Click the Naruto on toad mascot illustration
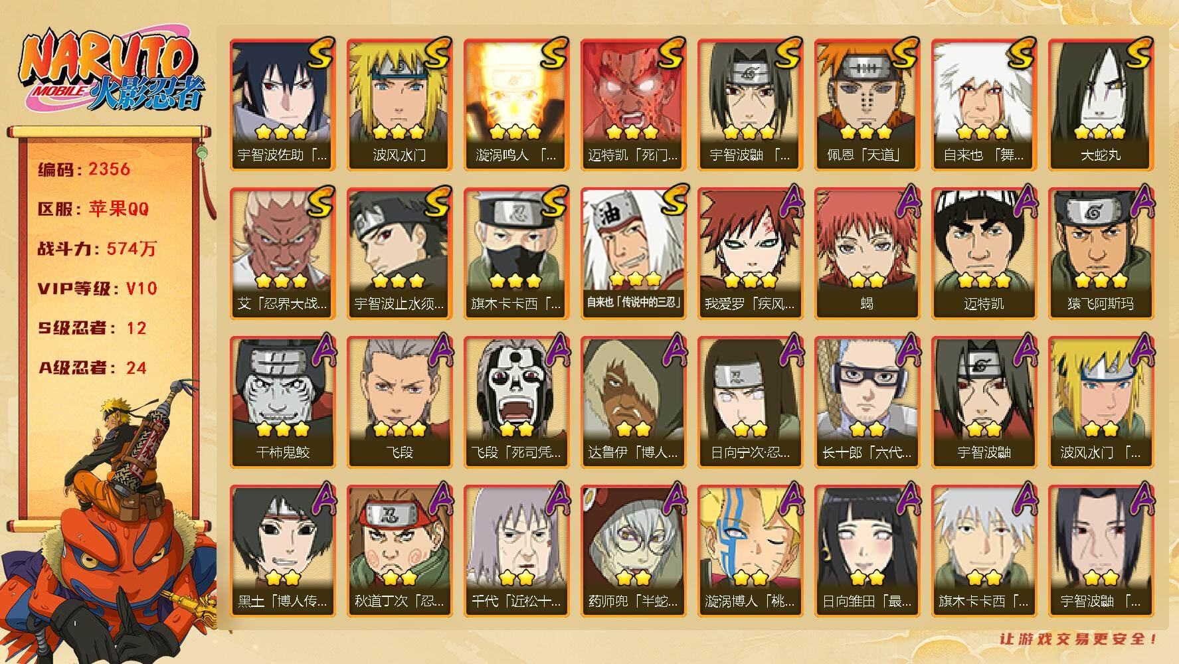Image resolution: width=1179 pixels, height=664 pixels. click(x=110, y=521)
